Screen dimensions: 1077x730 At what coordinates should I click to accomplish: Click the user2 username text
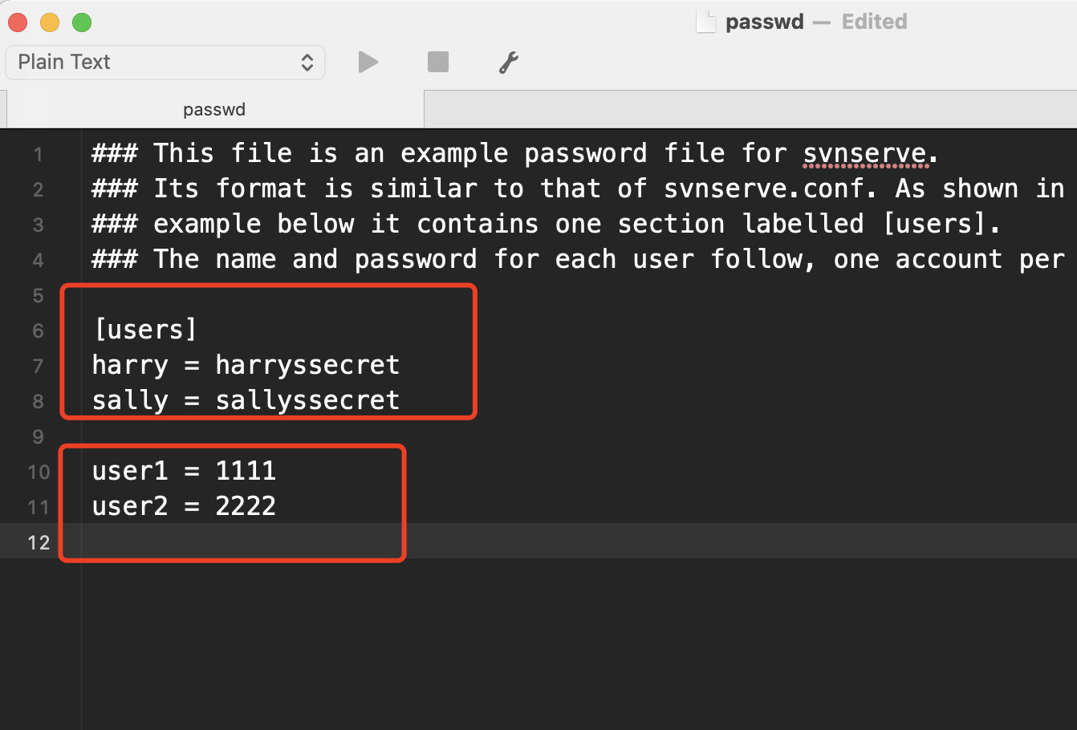point(130,506)
